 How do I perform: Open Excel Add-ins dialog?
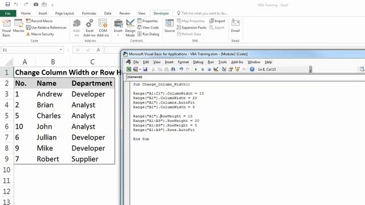[x=90, y=28]
